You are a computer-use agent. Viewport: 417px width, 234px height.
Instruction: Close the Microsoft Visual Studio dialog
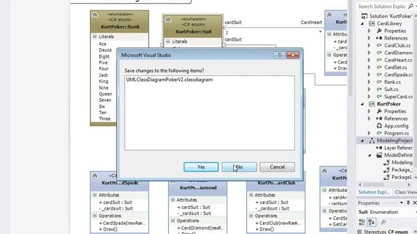(x=293, y=55)
